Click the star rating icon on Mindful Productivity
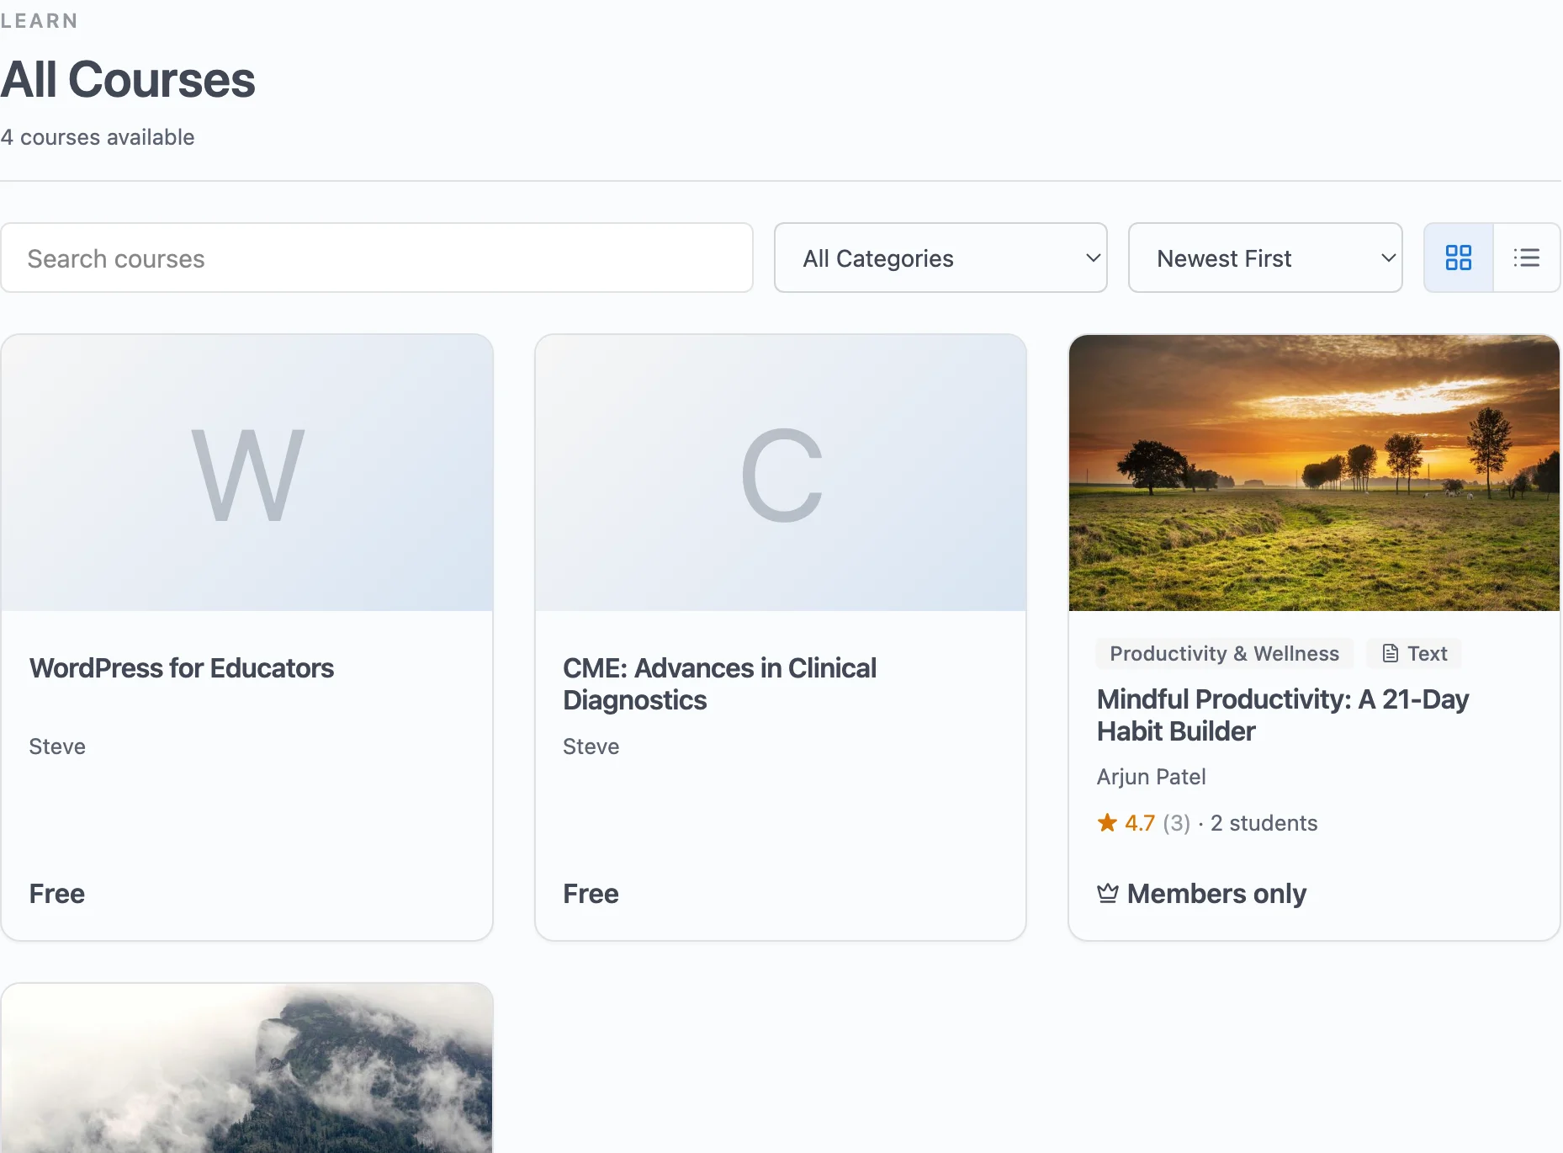 [x=1107, y=822]
